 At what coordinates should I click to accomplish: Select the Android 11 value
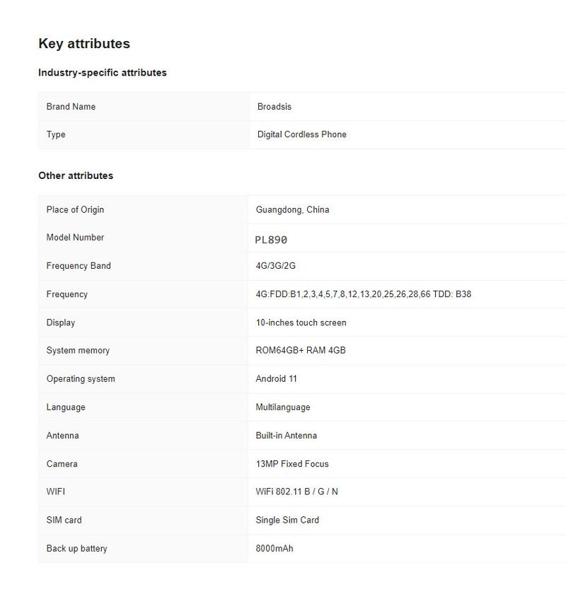click(x=276, y=379)
